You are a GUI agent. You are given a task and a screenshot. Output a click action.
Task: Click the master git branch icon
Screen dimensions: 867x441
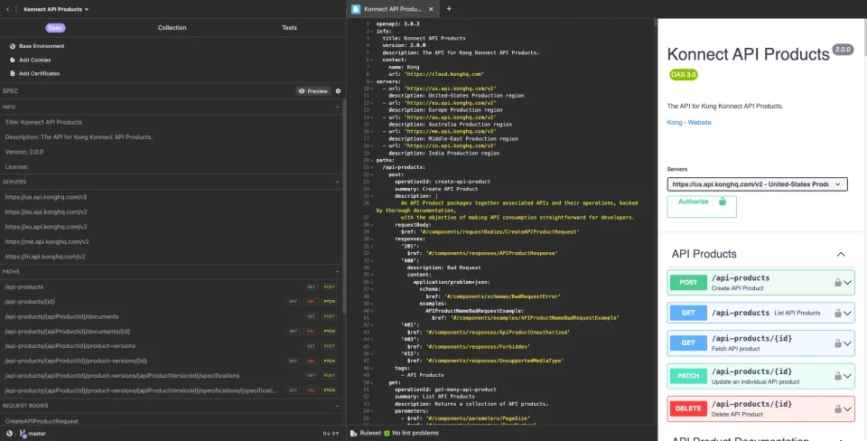pos(23,434)
